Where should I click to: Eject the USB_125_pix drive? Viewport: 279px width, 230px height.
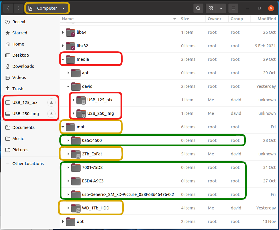[51, 103]
